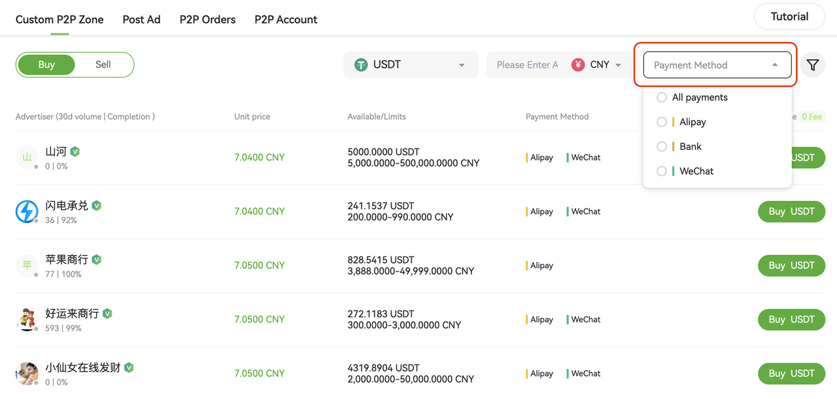Open the CNY currency dropdown arrow

pos(619,65)
